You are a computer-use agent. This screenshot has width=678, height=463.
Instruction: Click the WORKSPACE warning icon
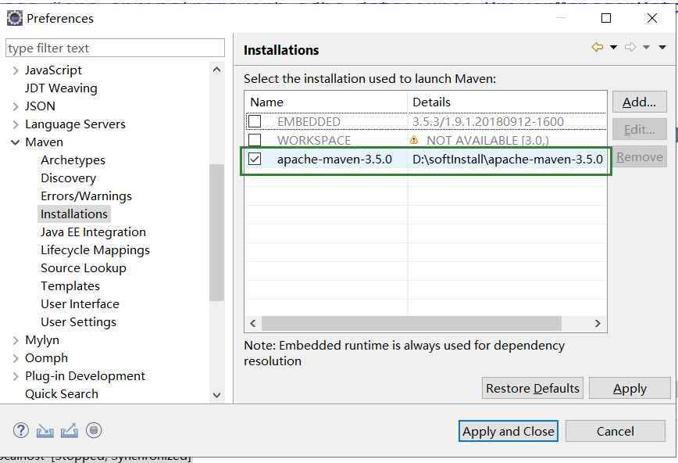[x=414, y=140]
